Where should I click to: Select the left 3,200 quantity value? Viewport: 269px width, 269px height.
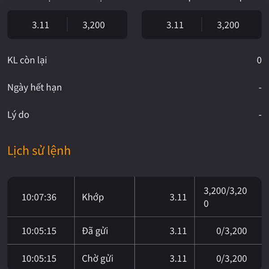(x=94, y=25)
